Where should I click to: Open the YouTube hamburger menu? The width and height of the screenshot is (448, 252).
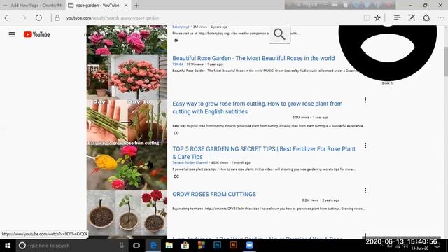click(x=12, y=34)
